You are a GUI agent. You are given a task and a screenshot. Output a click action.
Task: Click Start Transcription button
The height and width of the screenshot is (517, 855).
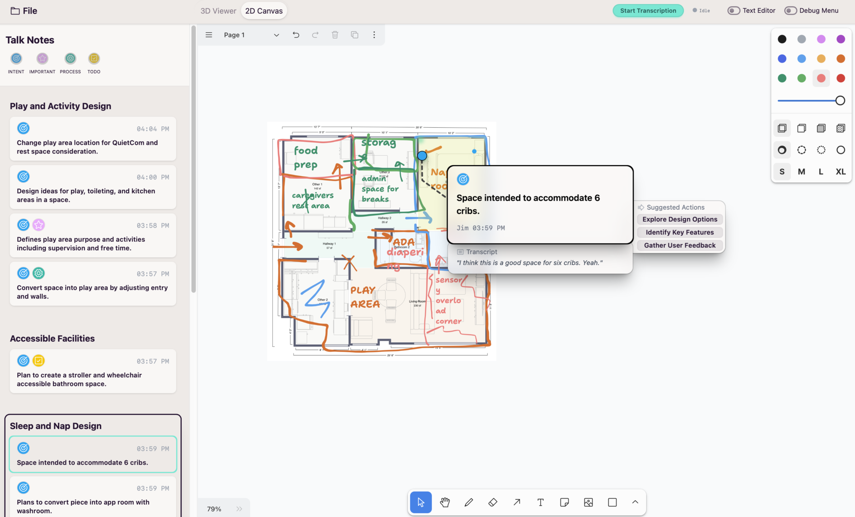[648, 10]
